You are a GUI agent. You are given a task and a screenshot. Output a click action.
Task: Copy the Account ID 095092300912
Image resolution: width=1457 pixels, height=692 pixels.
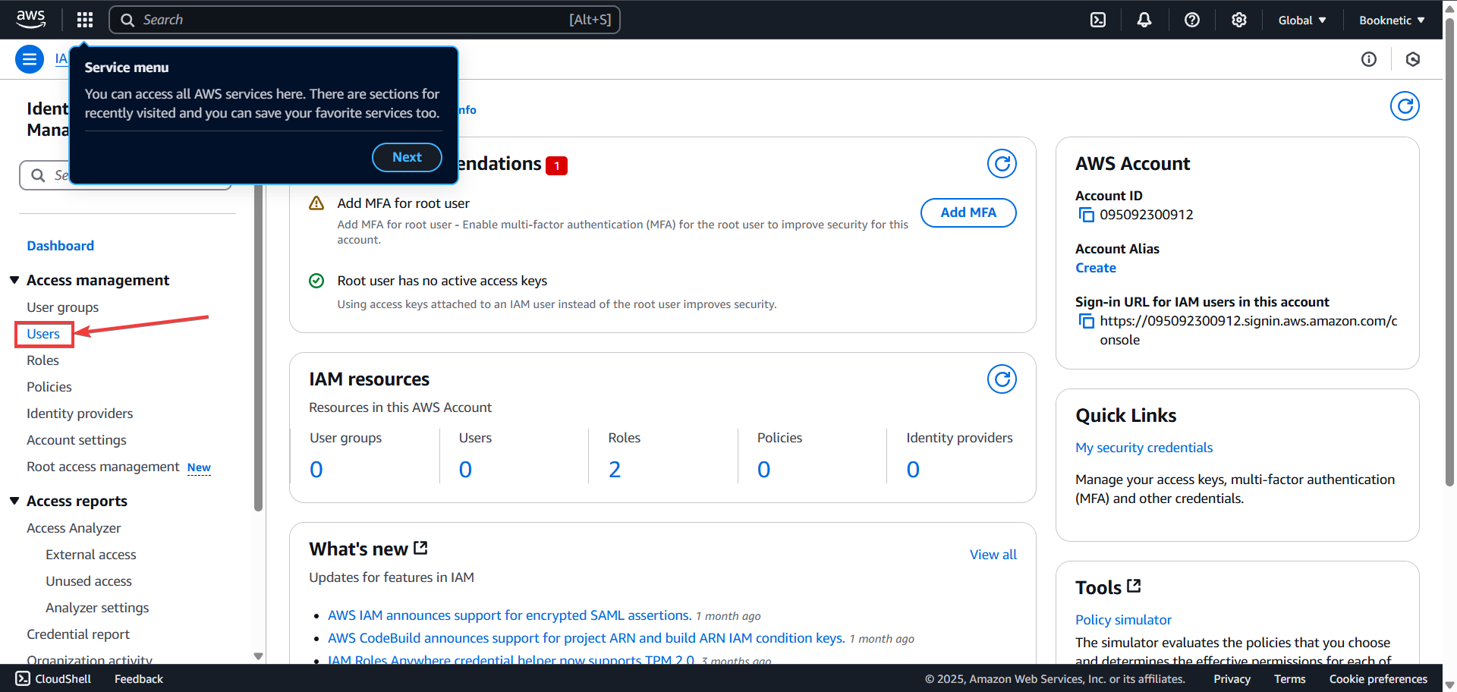coord(1087,215)
